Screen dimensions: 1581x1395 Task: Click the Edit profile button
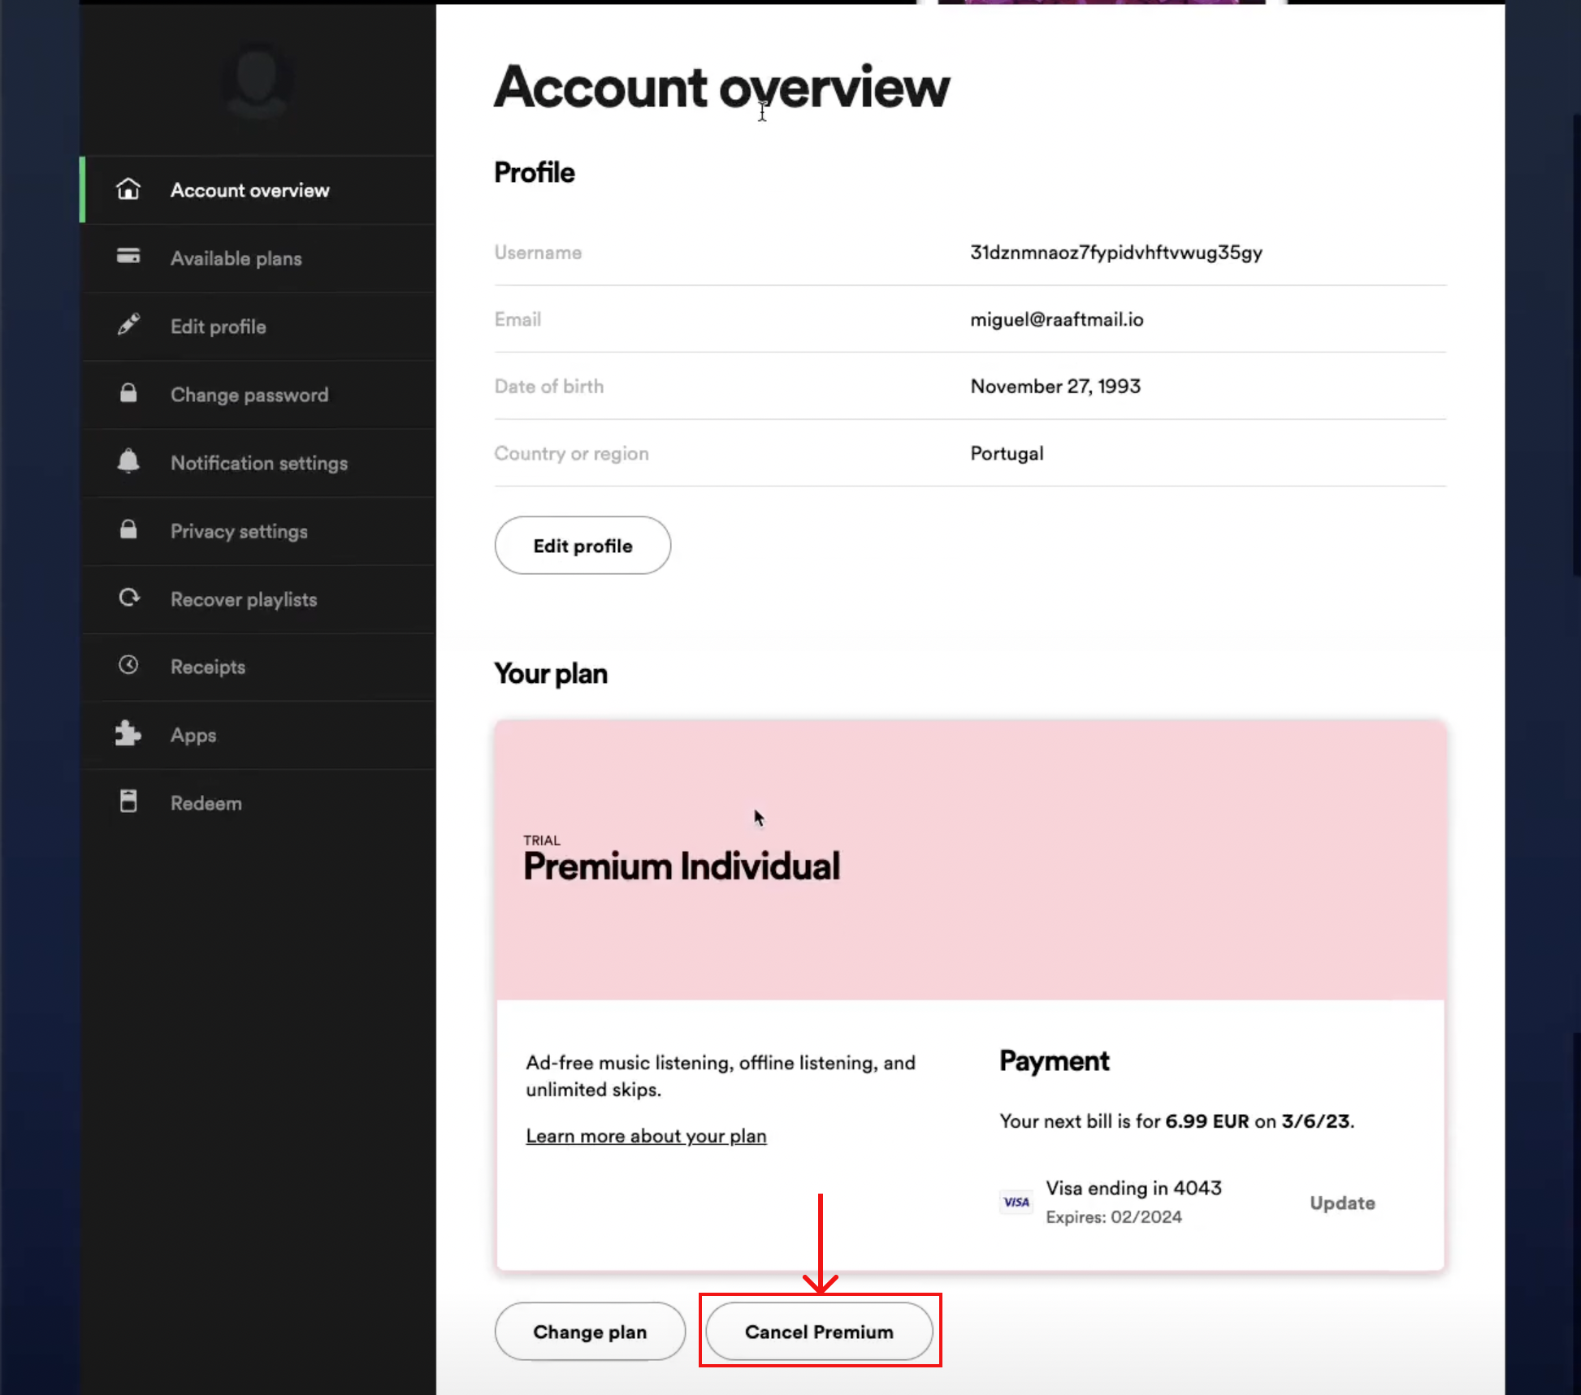click(582, 544)
